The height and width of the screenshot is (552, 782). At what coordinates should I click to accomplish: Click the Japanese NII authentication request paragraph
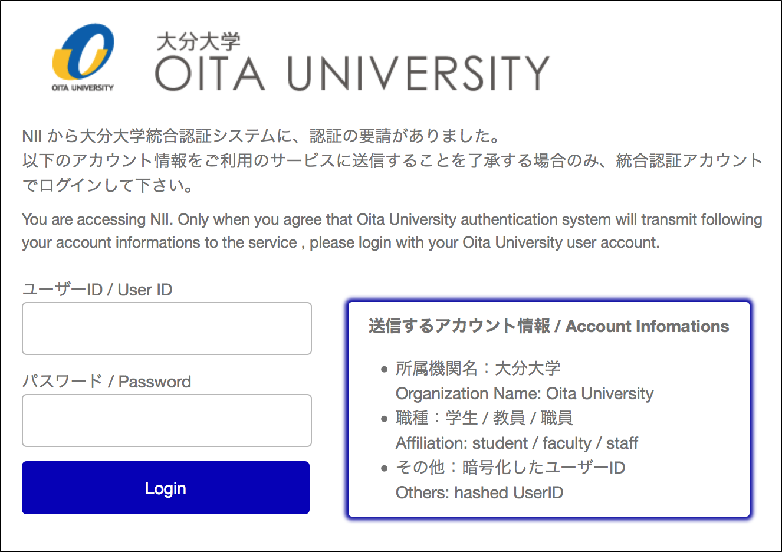click(x=392, y=160)
